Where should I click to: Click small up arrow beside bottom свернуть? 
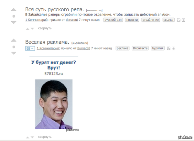(27, 137)
